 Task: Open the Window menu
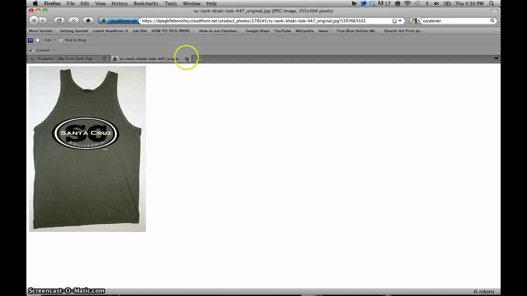[x=191, y=3]
